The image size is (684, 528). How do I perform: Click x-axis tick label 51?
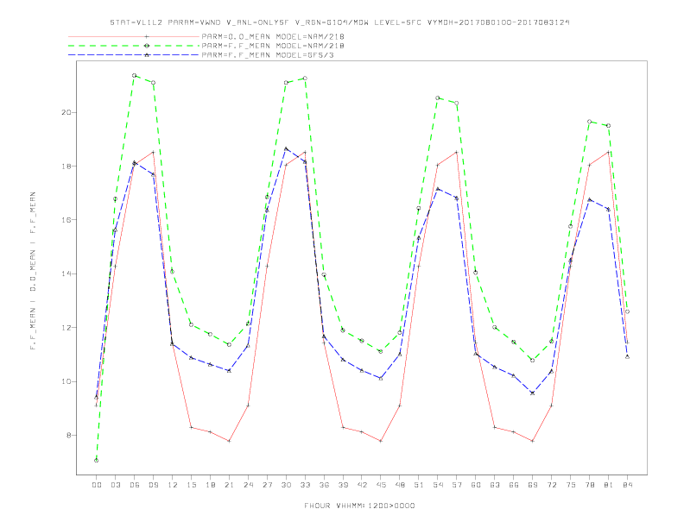pos(419,485)
